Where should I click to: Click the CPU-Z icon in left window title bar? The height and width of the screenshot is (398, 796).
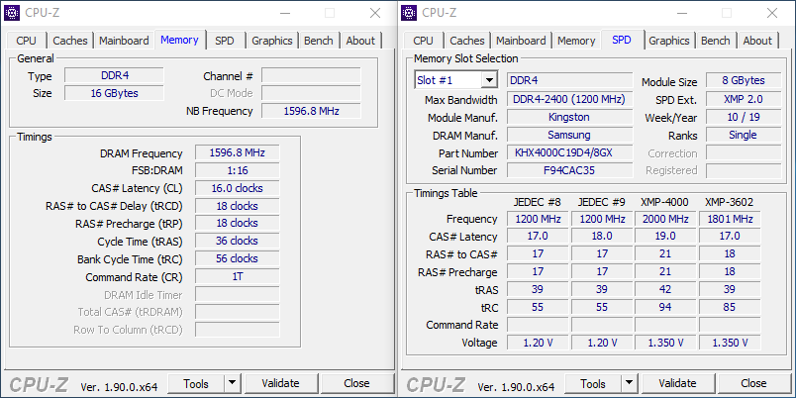coord(14,13)
